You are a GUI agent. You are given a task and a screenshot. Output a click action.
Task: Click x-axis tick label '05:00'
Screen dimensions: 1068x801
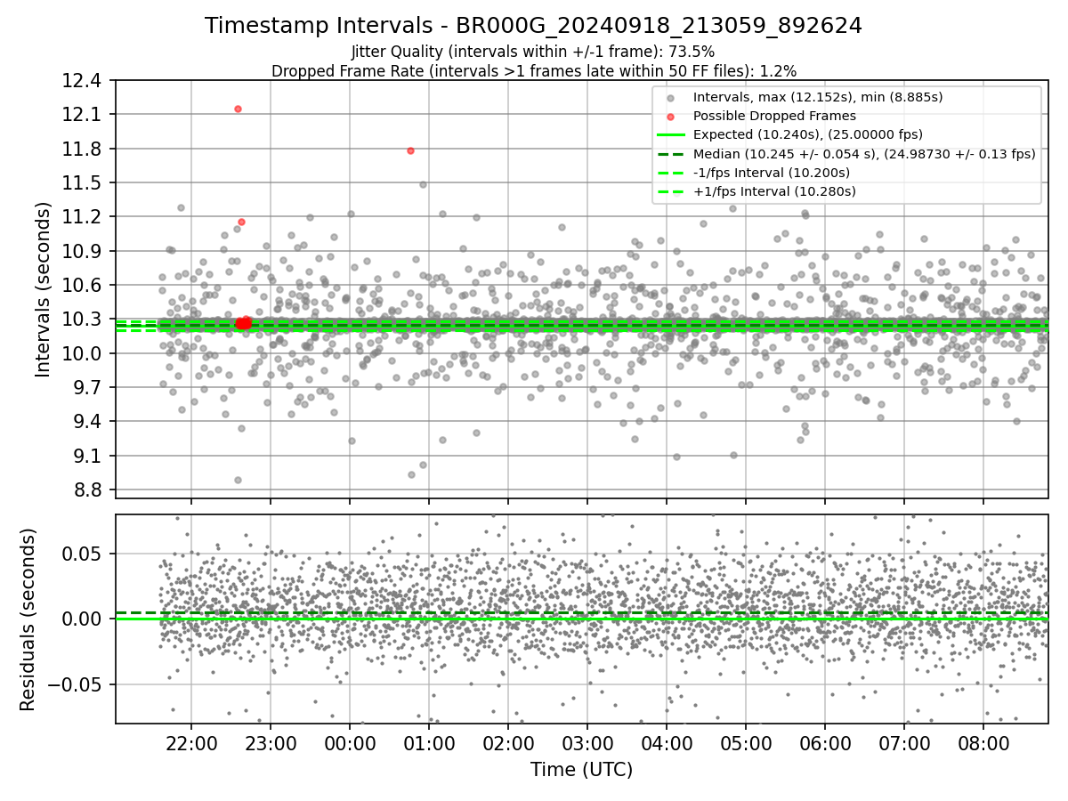pos(746,743)
